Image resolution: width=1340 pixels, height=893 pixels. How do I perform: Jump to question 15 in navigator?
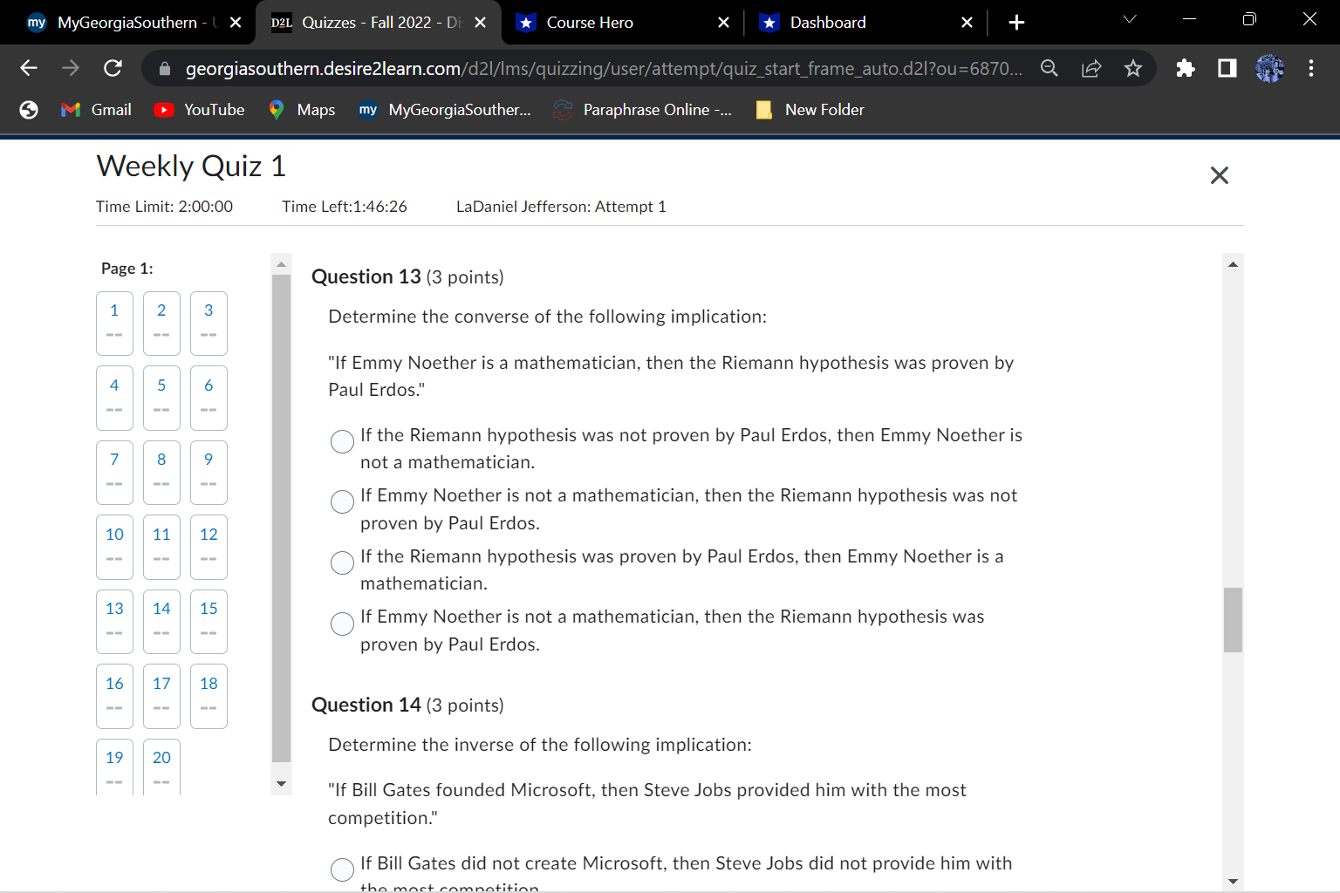coord(209,622)
